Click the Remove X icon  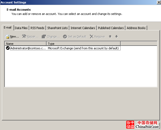click(91, 36)
